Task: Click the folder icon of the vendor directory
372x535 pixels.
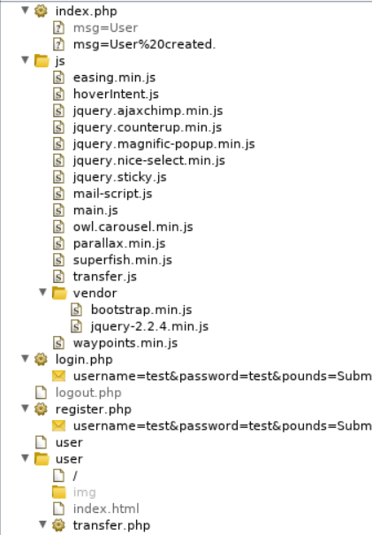Action: tap(59, 293)
